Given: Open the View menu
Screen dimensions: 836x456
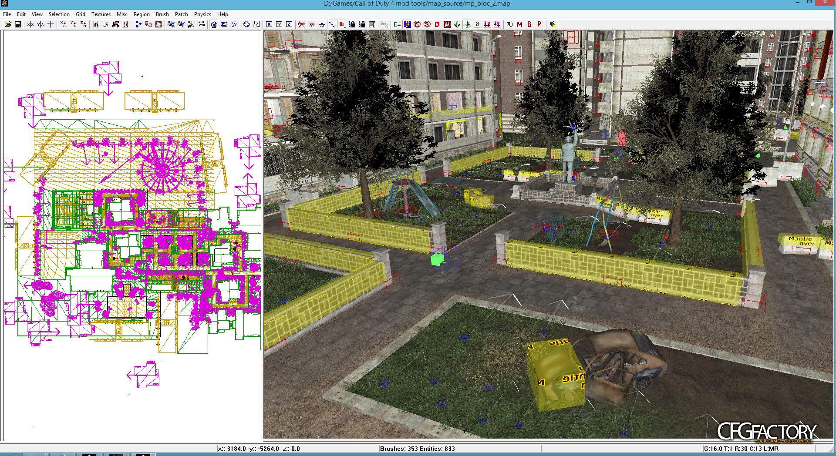Looking at the screenshot, I should click(x=37, y=14).
